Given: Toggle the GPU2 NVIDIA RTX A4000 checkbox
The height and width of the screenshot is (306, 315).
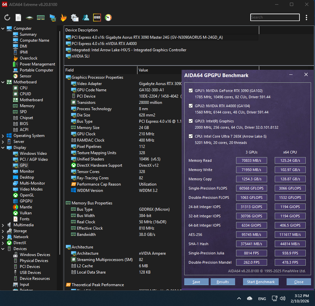Looking at the screenshot, I should 191,106.
